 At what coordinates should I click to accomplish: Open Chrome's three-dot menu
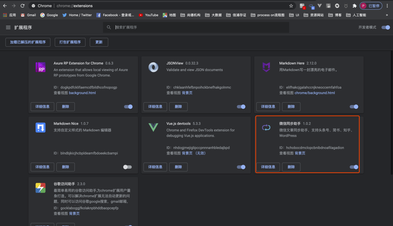click(387, 6)
